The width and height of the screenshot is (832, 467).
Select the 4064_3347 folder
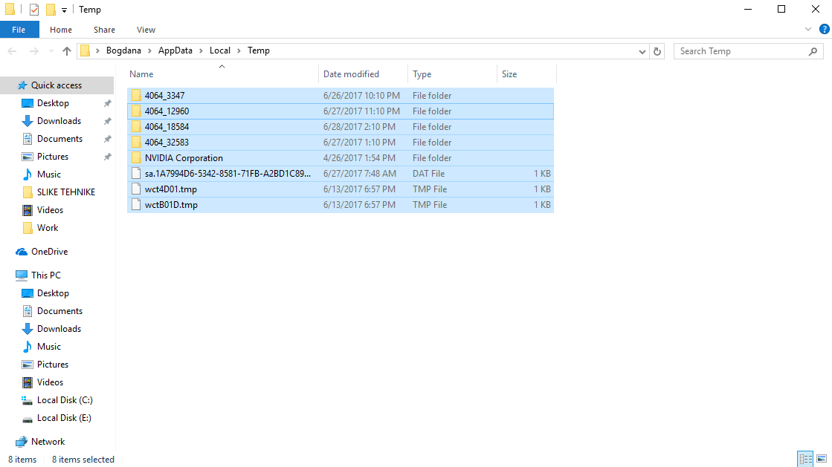340,96
